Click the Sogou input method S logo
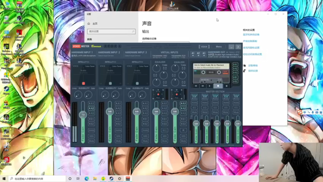This screenshot has height=182, width=323. click(300, 112)
